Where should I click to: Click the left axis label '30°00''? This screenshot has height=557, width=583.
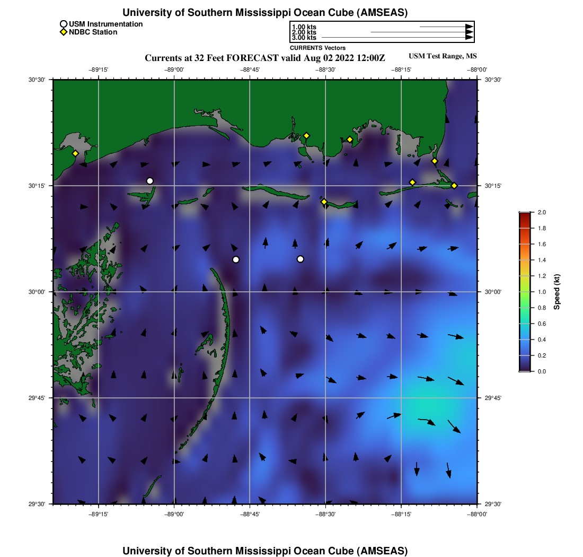(x=37, y=292)
